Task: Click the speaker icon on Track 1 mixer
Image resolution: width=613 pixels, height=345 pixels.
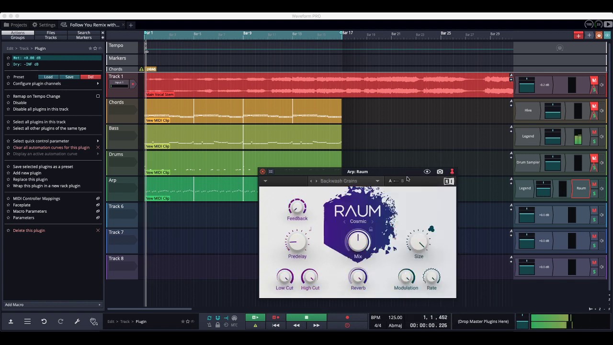Action: coord(602,85)
